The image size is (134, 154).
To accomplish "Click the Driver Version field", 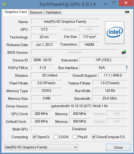I will [79, 106].
